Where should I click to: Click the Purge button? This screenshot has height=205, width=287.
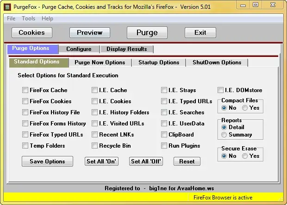coord(147,32)
